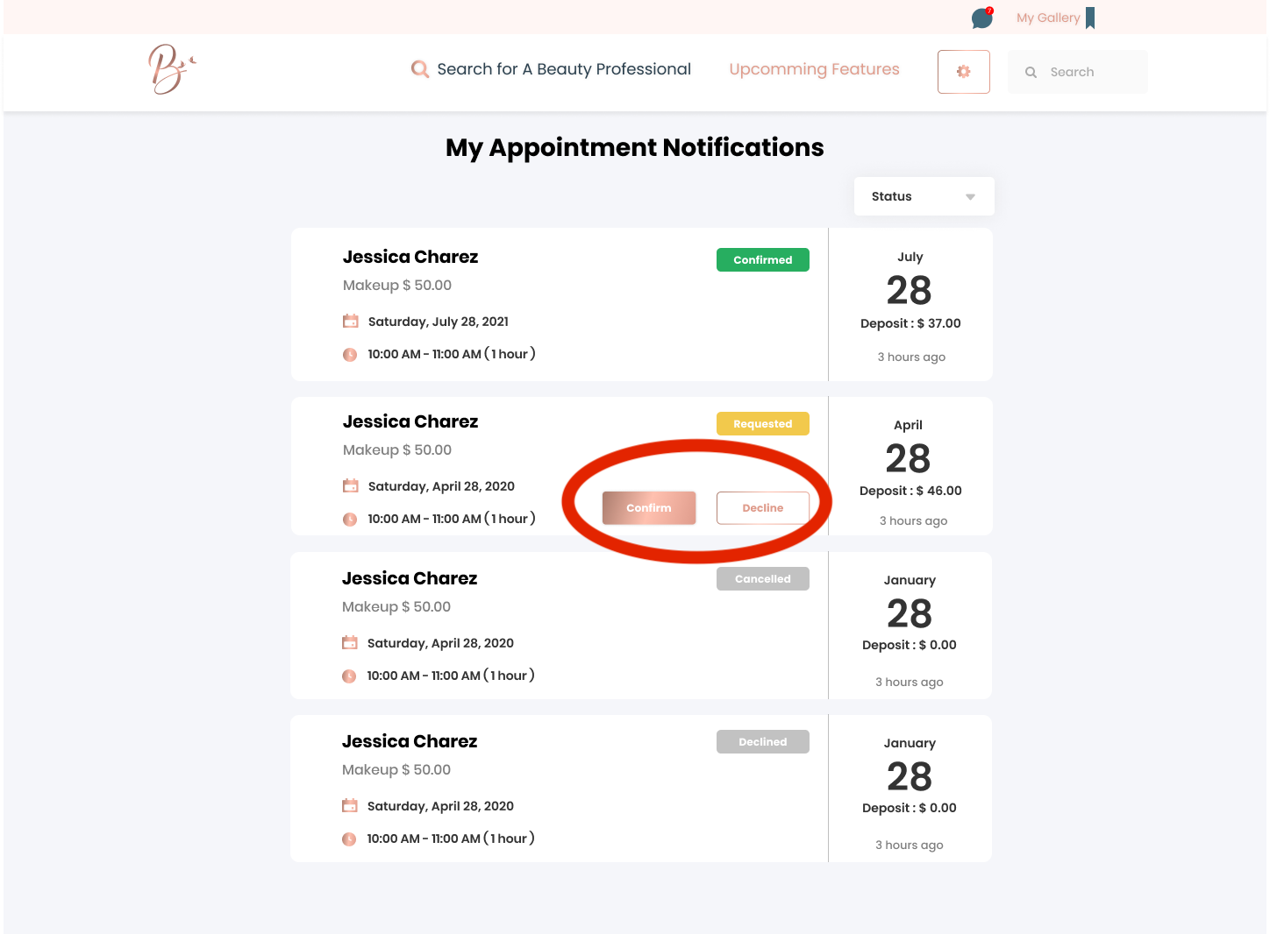
Task: Open settings gear button
Action: (x=963, y=72)
